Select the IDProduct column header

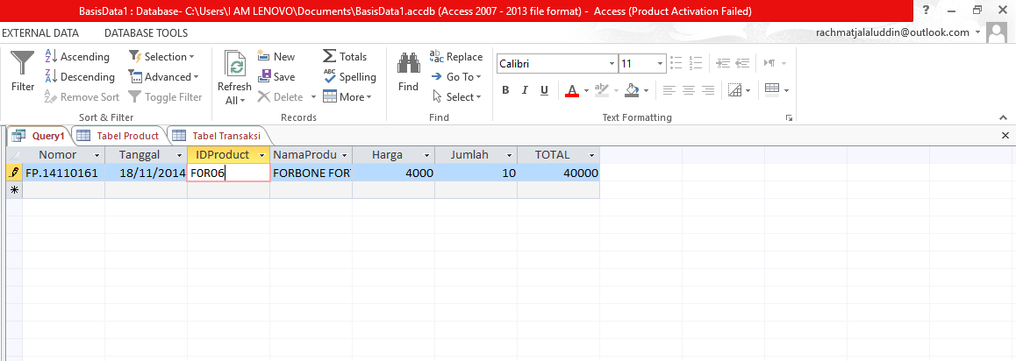pos(228,155)
